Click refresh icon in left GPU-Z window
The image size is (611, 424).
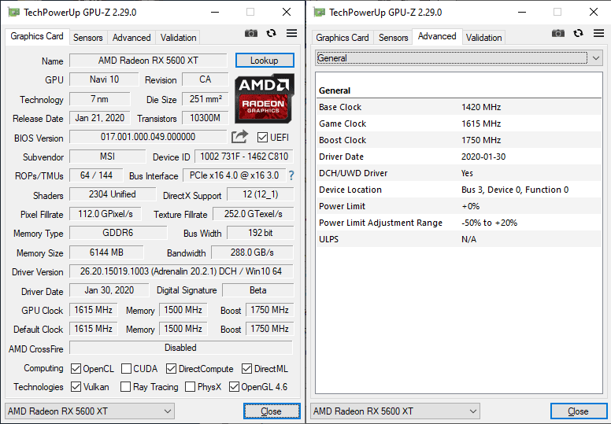pos(271,34)
